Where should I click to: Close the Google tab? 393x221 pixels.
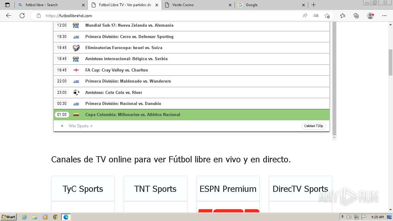coord(303,5)
